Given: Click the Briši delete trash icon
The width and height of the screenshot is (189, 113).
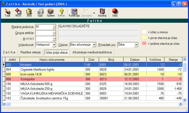Looking at the screenshot, I should [29, 13].
